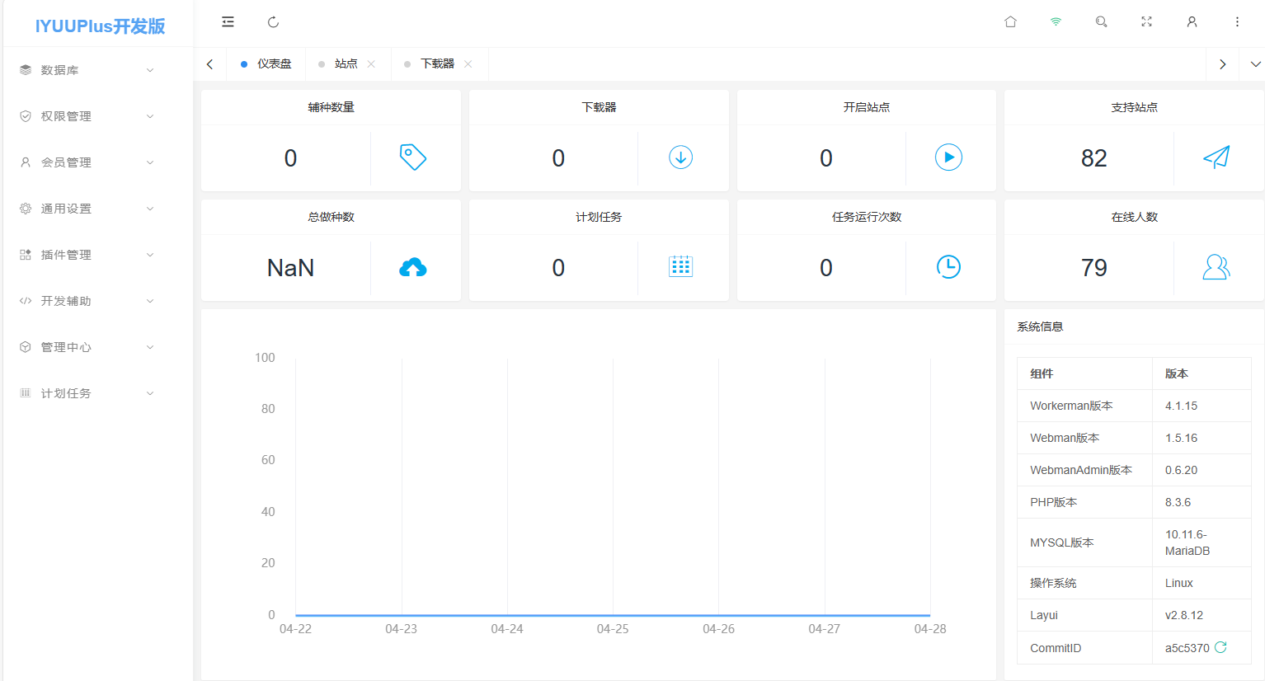Click the 数据库 sidebar layers icon
Image resolution: width=1265 pixels, height=681 pixels.
(26, 70)
